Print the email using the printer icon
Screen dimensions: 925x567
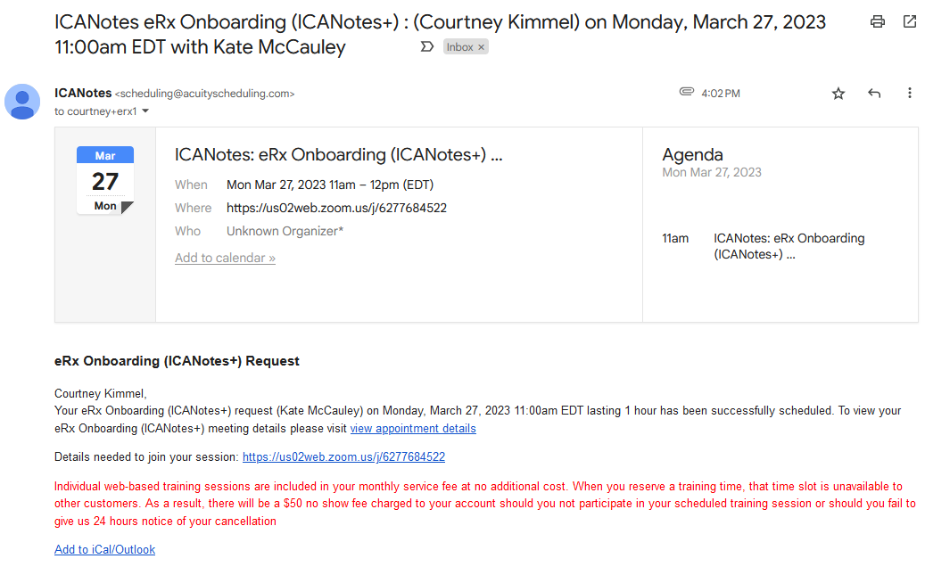click(878, 22)
